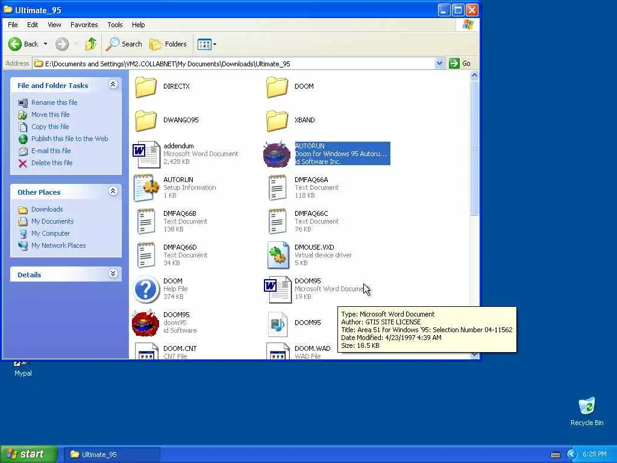
Task: Click the scroll up arrow of file list
Action: click(x=475, y=75)
